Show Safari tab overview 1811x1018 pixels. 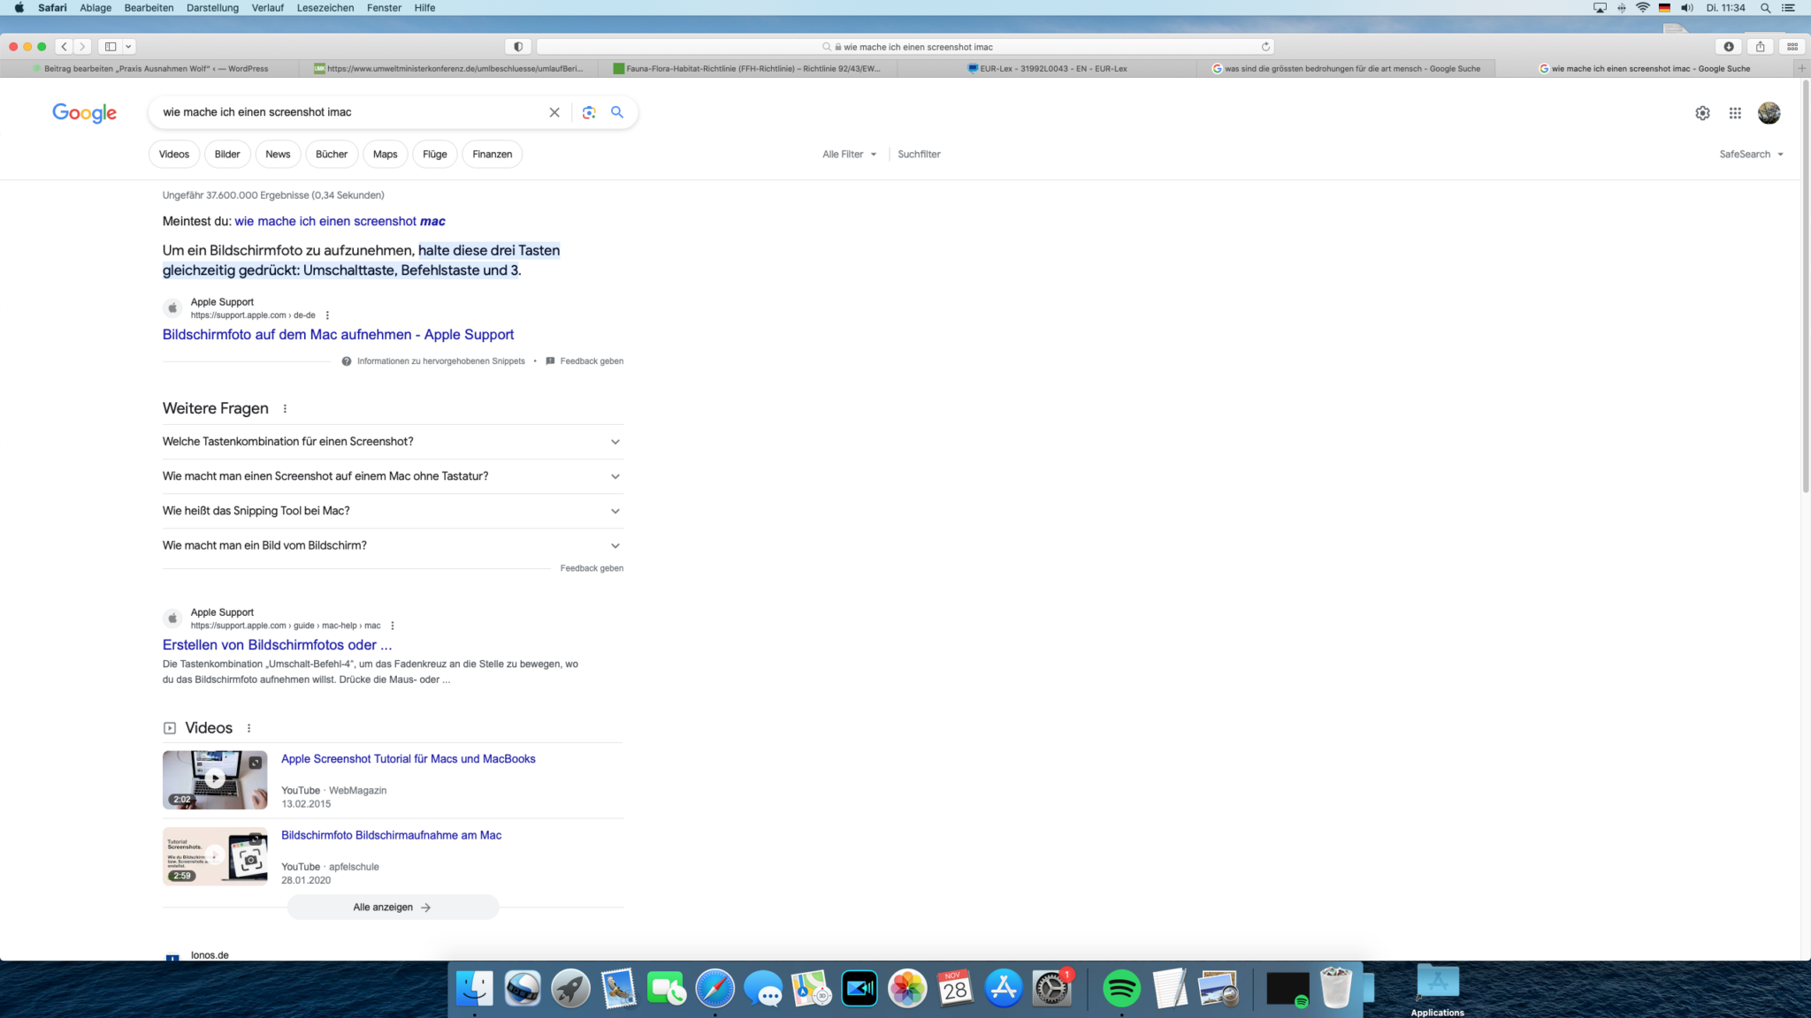coord(1792,47)
